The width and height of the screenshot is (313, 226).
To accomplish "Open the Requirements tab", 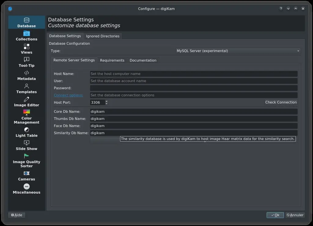I will click(112, 60).
